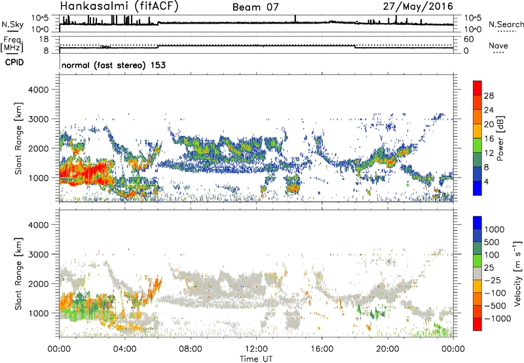Click the 'CPID' label
524x363 pixels.
click(x=14, y=62)
